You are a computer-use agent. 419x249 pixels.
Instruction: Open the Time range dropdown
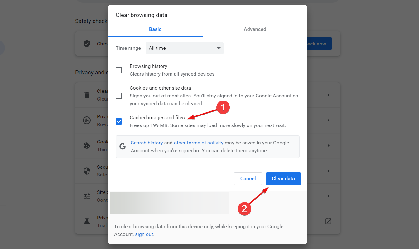coord(185,48)
